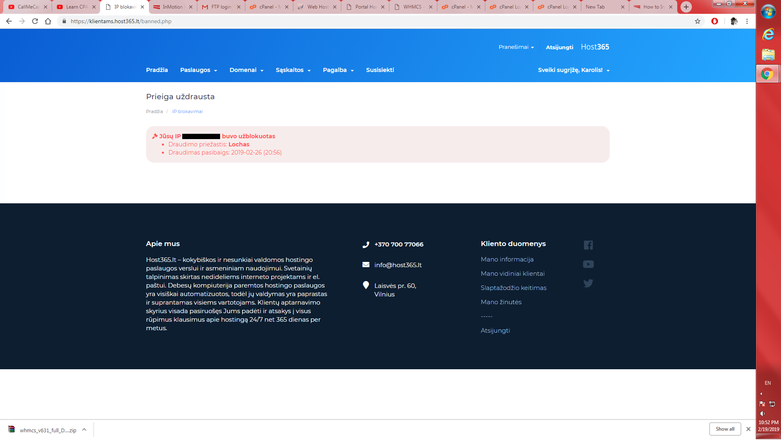
Task: Click Atsijungti in the footer
Action: coord(495,331)
